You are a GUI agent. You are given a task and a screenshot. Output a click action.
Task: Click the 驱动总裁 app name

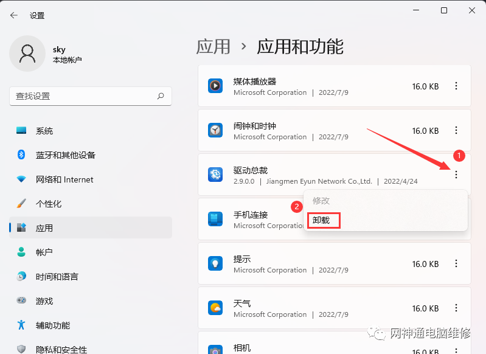coord(251,170)
